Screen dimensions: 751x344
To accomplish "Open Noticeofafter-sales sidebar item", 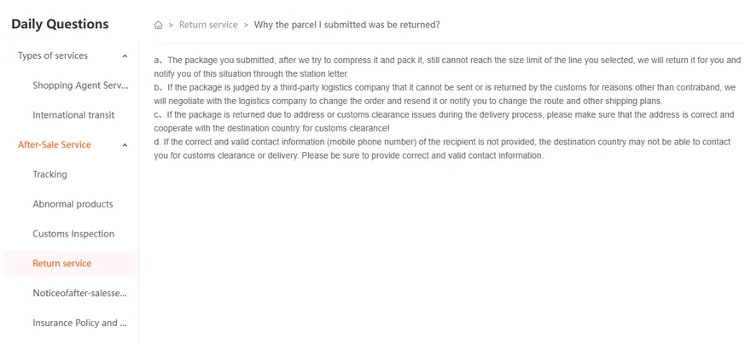I will click(80, 294).
